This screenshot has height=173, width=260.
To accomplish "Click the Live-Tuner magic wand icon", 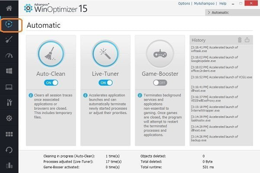I will (x=105, y=54).
